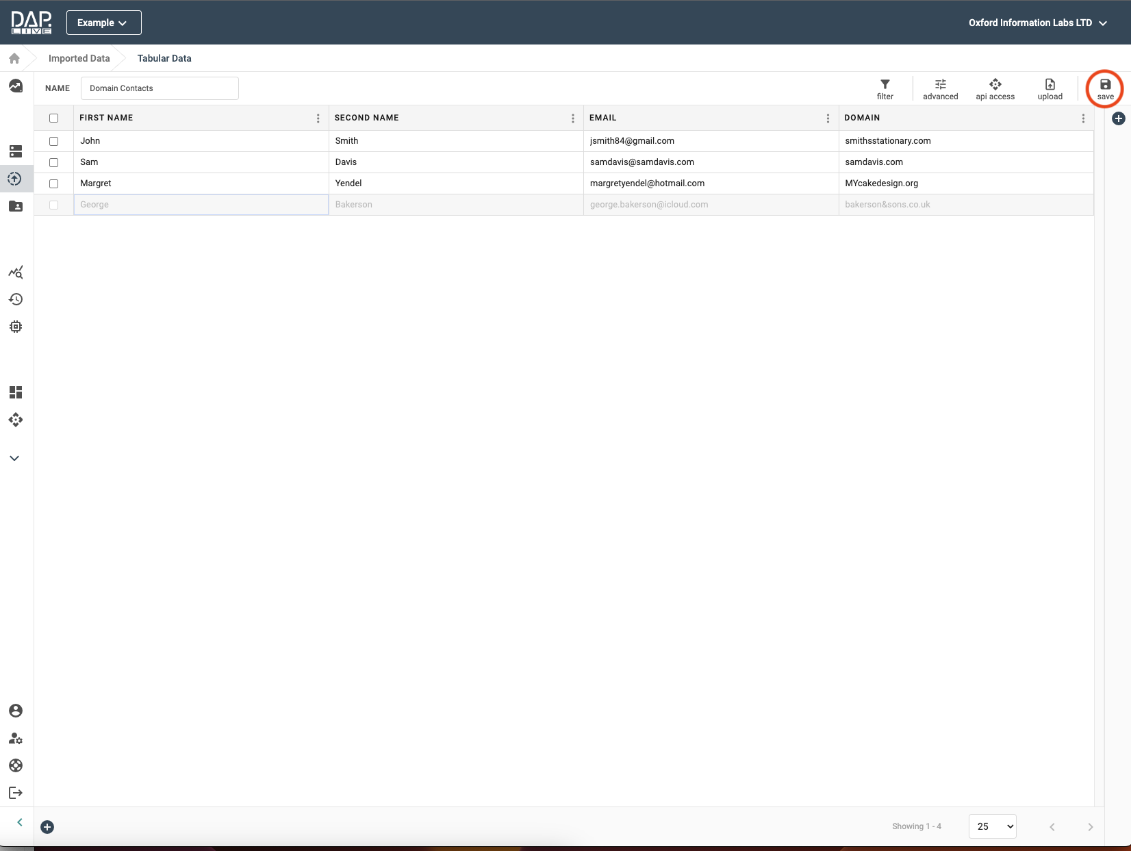Screen dimensions: 1131x851
Task: Collapse the sidebar with the left chevron
Action: point(20,822)
